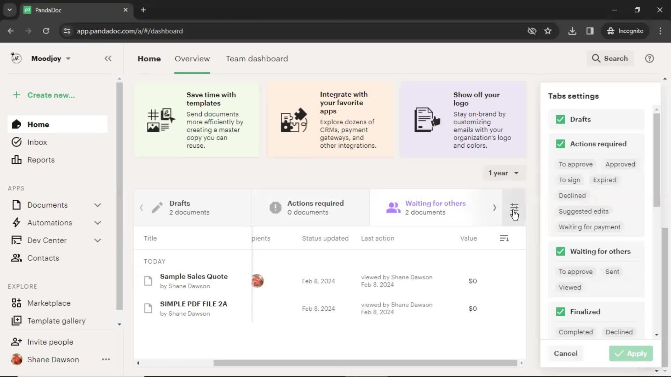Screen dimensions: 671x377
Task: Toggle the To sign status chip
Action: [569, 180]
